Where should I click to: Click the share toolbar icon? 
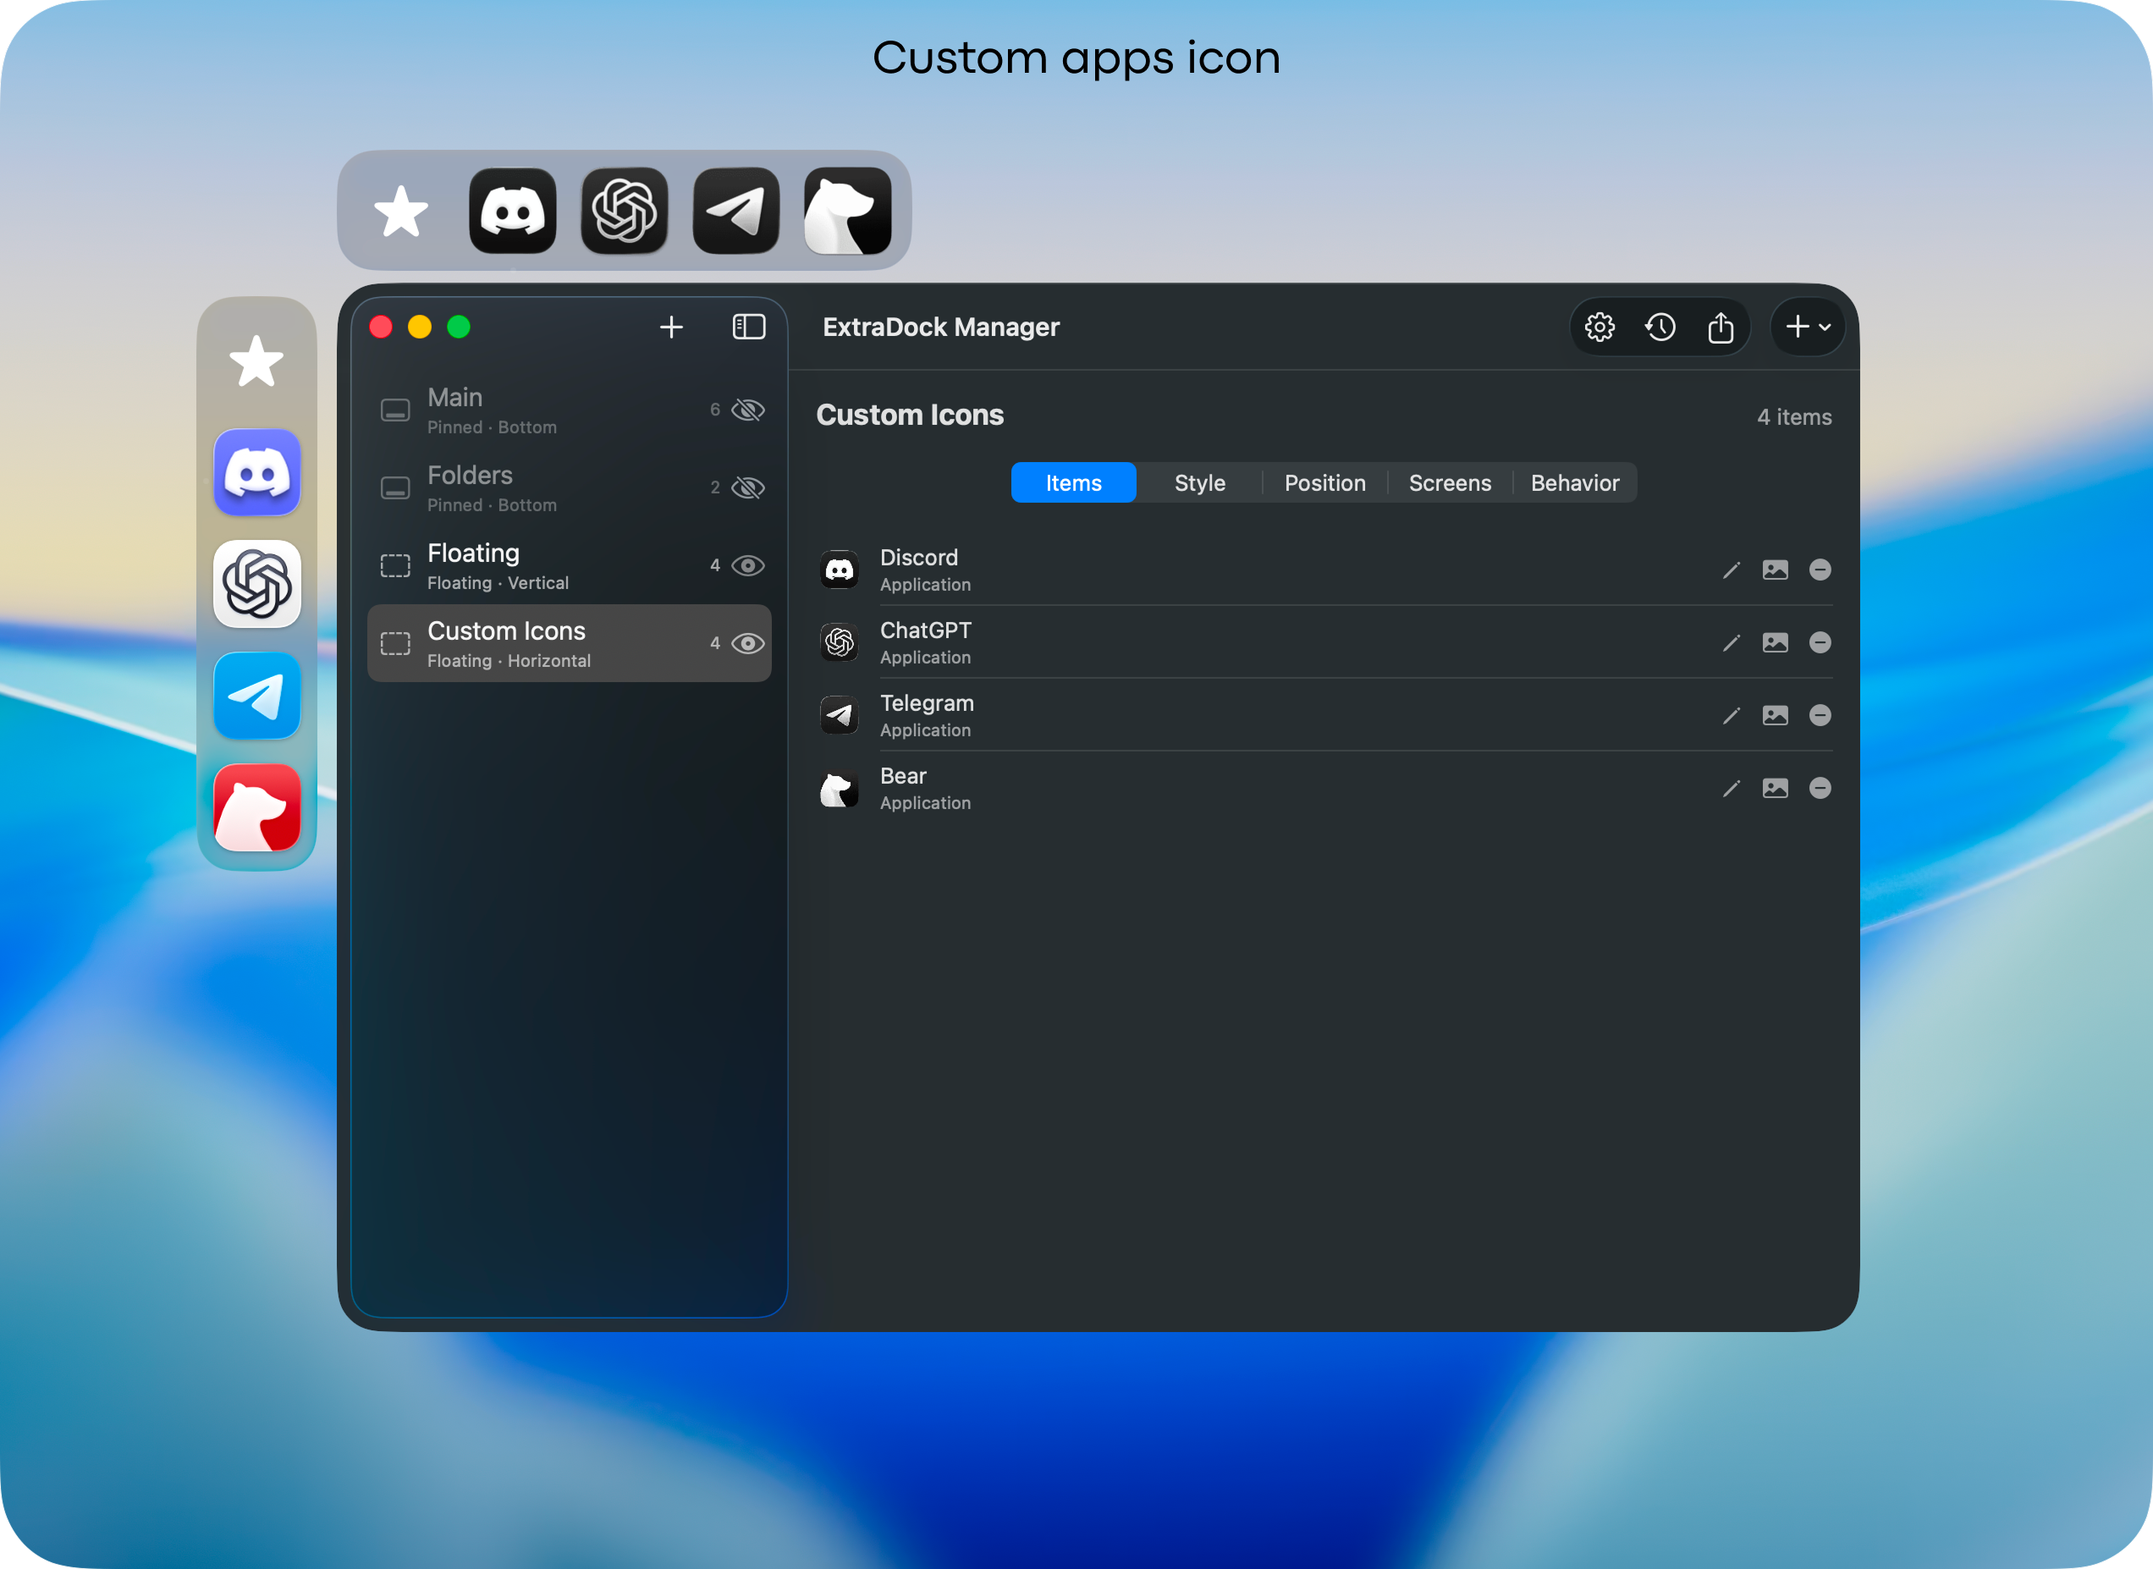click(1721, 328)
